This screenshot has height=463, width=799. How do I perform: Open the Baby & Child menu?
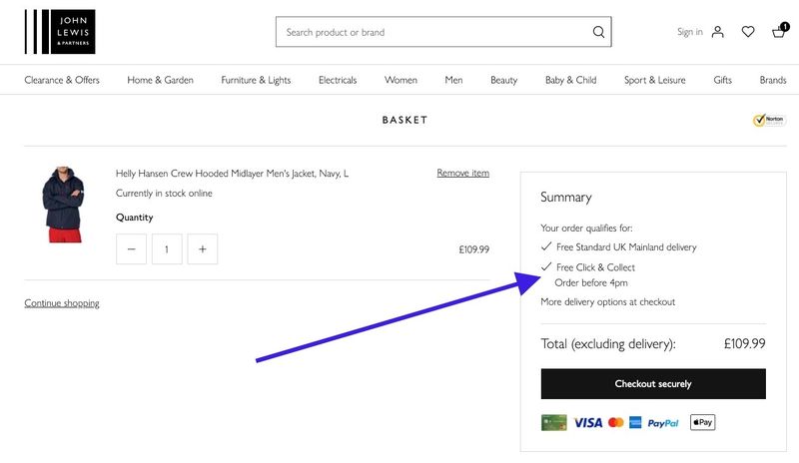(x=570, y=80)
